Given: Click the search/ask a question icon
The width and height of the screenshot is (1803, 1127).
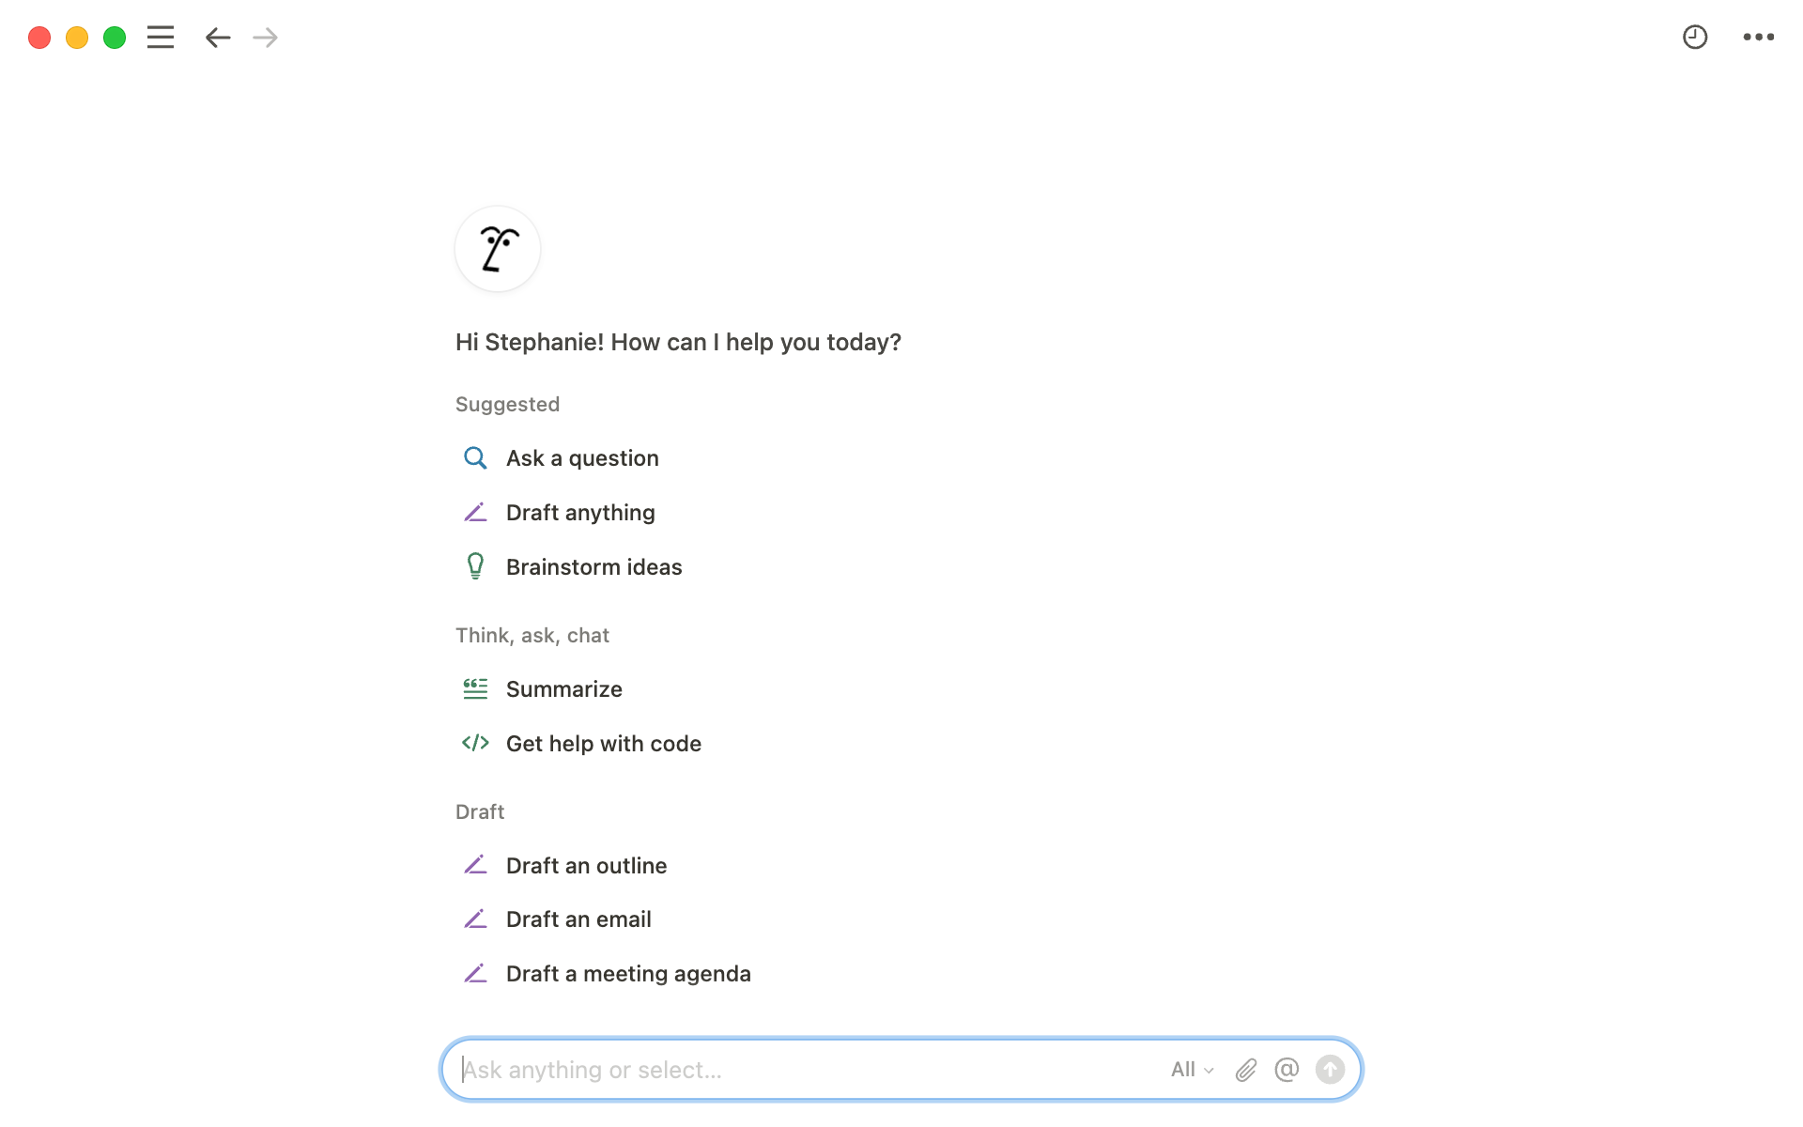Looking at the screenshot, I should pos(475,457).
